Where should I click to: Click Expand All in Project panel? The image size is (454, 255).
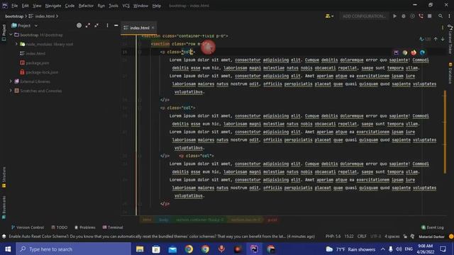(88, 25)
